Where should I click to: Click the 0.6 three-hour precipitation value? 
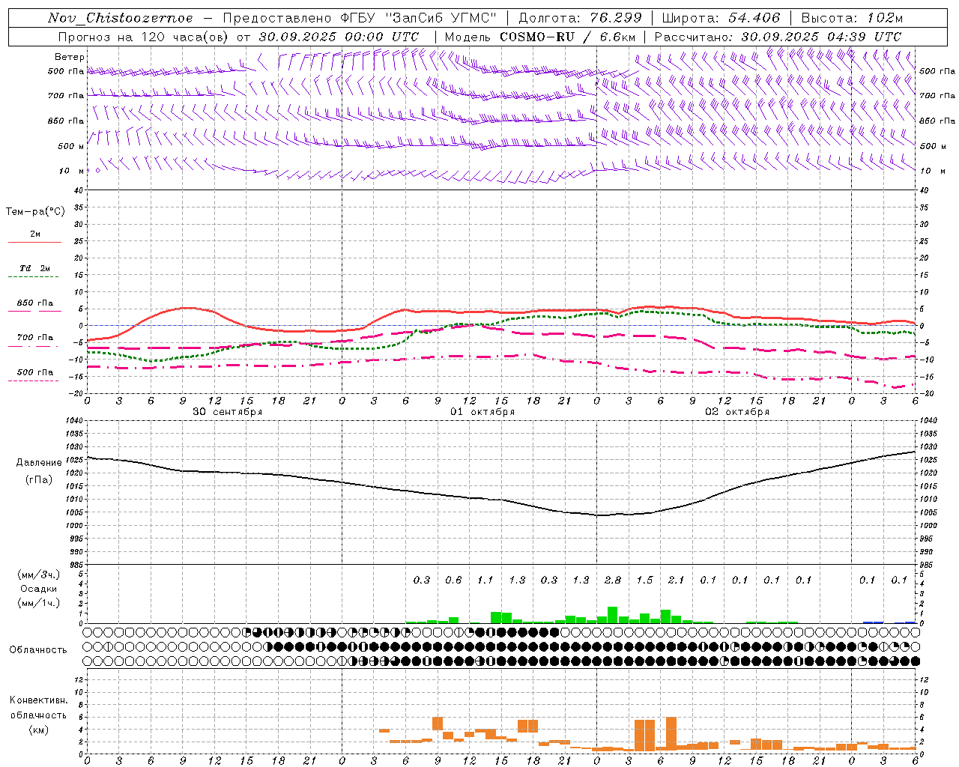pyautogui.click(x=453, y=580)
